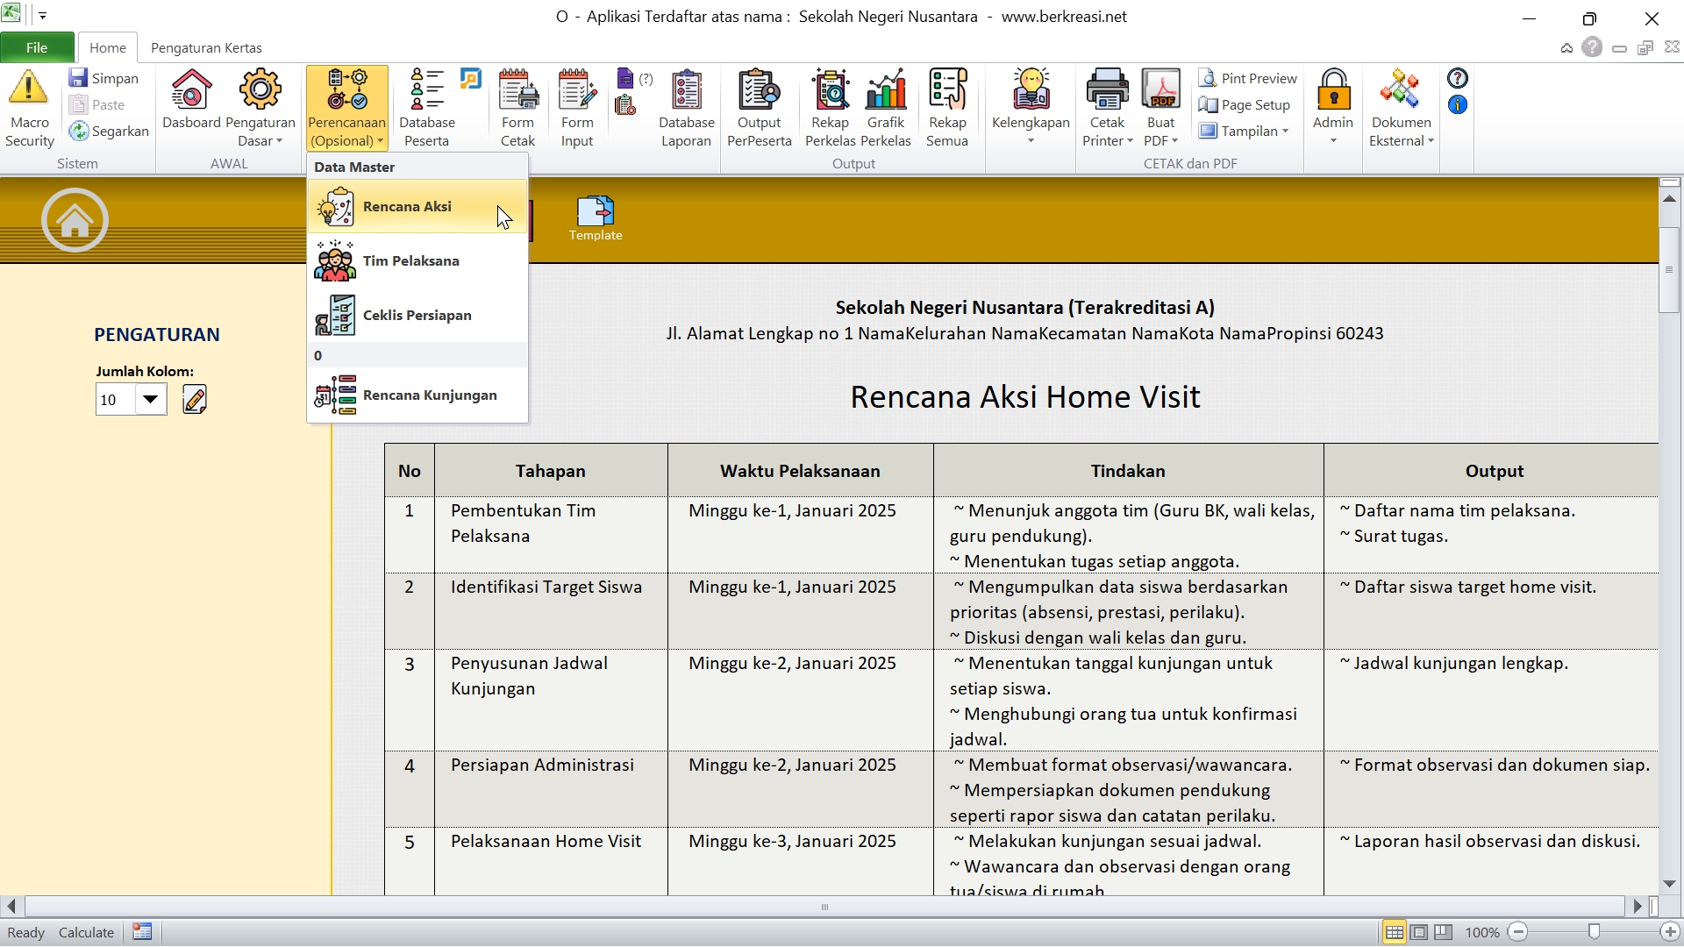Image resolution: width=1684 pixels, height=947 pixels.
Task: Click zoom in plus on zoom slider
Action: 1670,932
